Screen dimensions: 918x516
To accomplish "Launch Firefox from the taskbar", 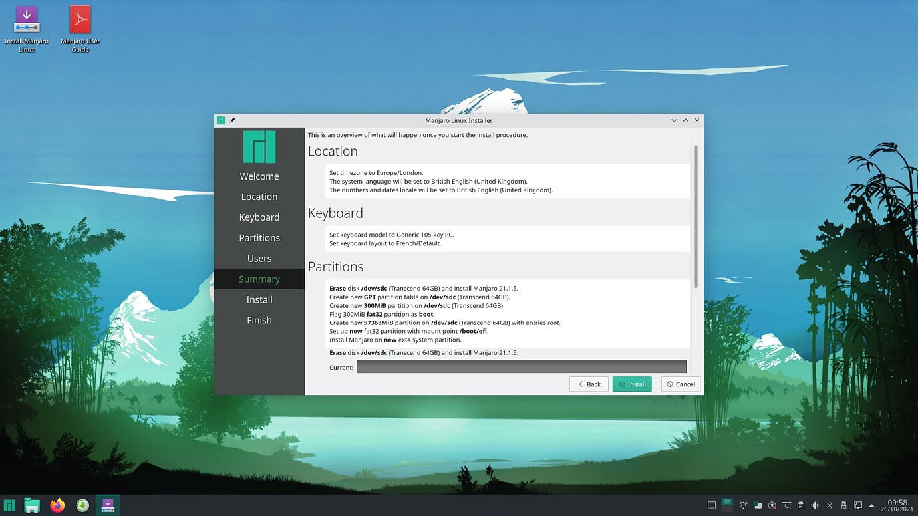I will pyautogui.click(x=57, y=505).
